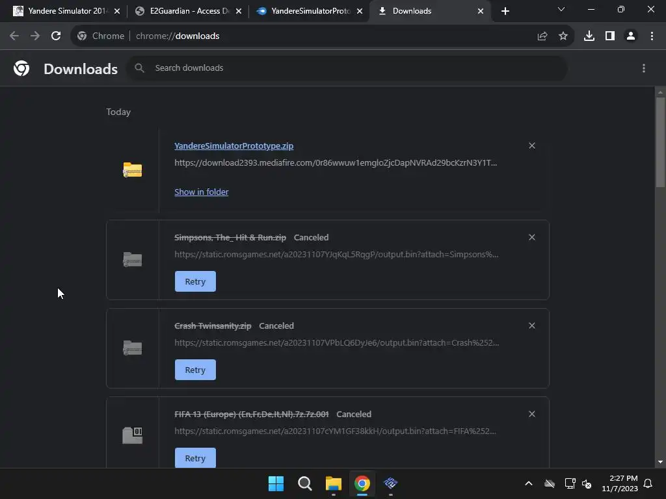This screenshot has height=499, width=666.
Task: Open the toolbar downloads tray icon
Action: 589,36
